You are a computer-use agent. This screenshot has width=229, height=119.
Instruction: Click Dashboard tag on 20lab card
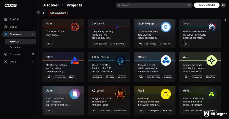click(98, 78)
